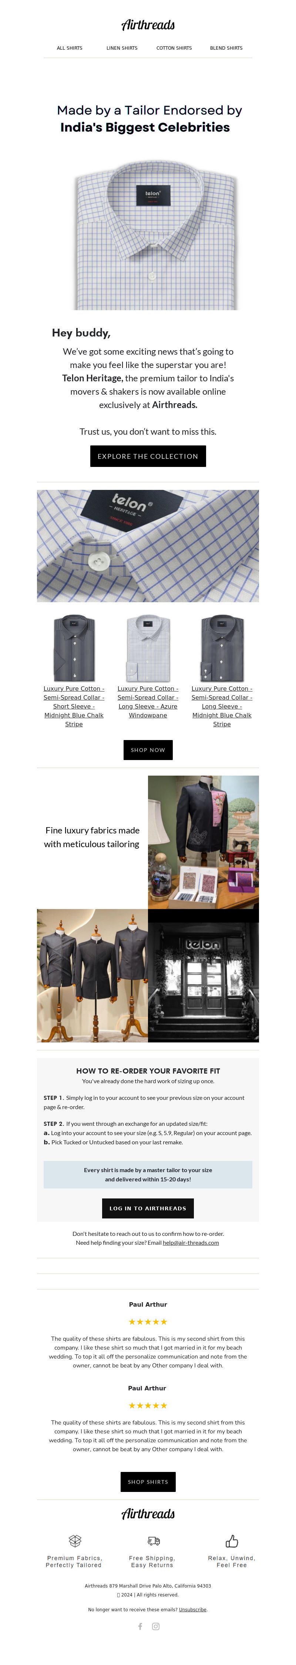Click the Unsubscribe link
Image resolution: width=296 pixels, height=1665 pixels.
click(193, 1609)
